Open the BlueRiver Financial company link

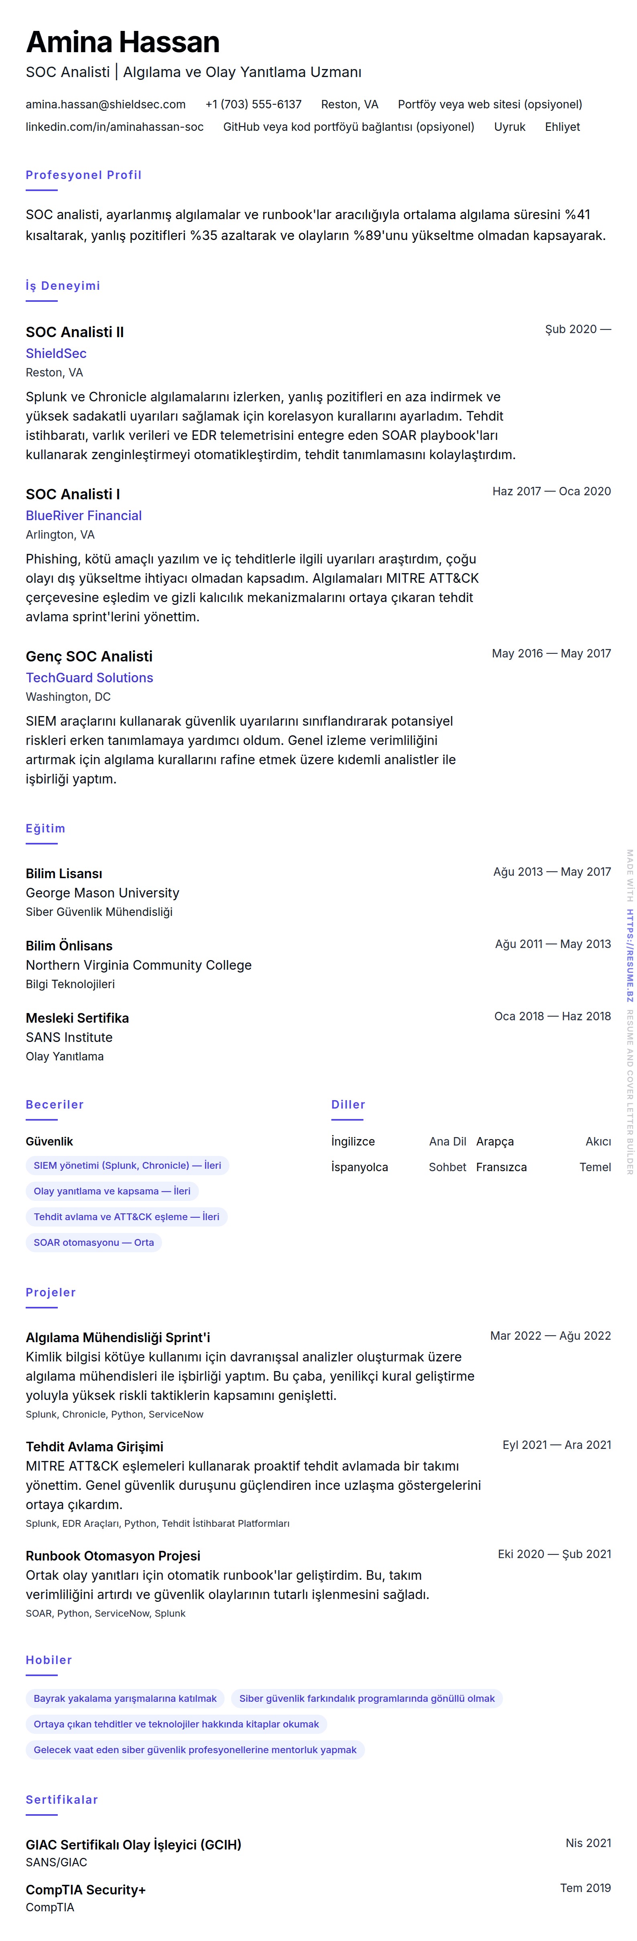click(83, 515)
